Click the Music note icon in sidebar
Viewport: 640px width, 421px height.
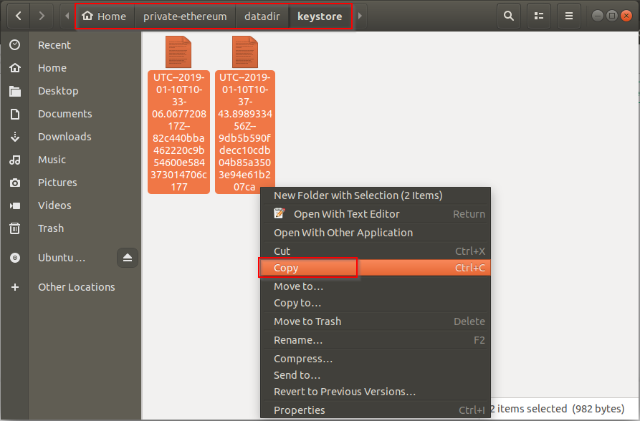tap(15, 160)
